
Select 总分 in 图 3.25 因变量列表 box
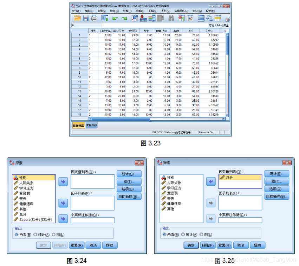(x=240, y=178)
